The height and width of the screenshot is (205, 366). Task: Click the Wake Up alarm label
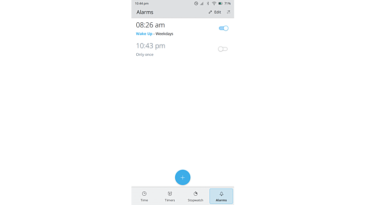pyautogui.click(x=144, y=34)
